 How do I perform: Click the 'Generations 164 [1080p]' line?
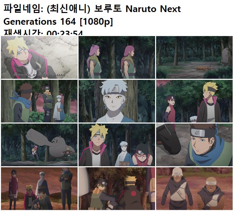point(58,22)
